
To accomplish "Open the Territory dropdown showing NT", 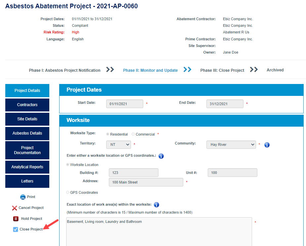I will 118,144.
